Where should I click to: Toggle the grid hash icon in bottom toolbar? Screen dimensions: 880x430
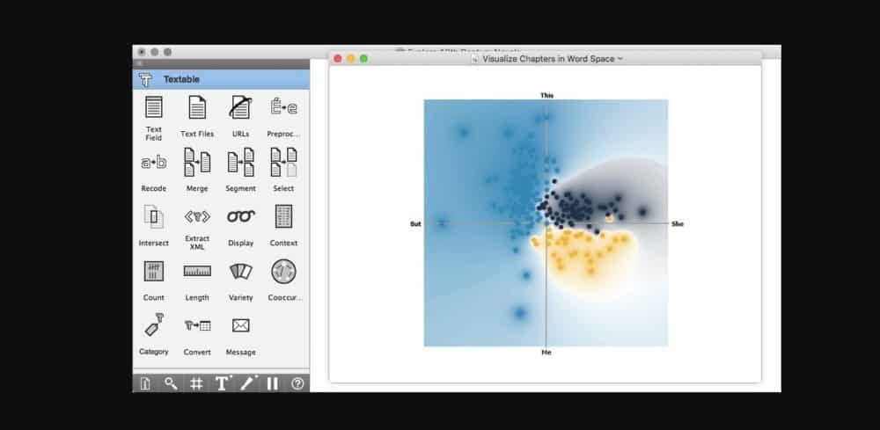196,383
